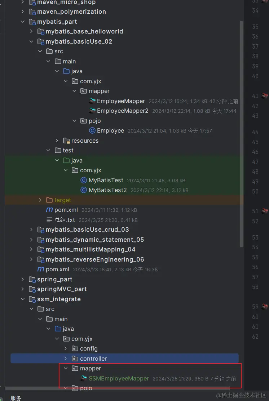Click the Employee class icon

coord(92,131)
